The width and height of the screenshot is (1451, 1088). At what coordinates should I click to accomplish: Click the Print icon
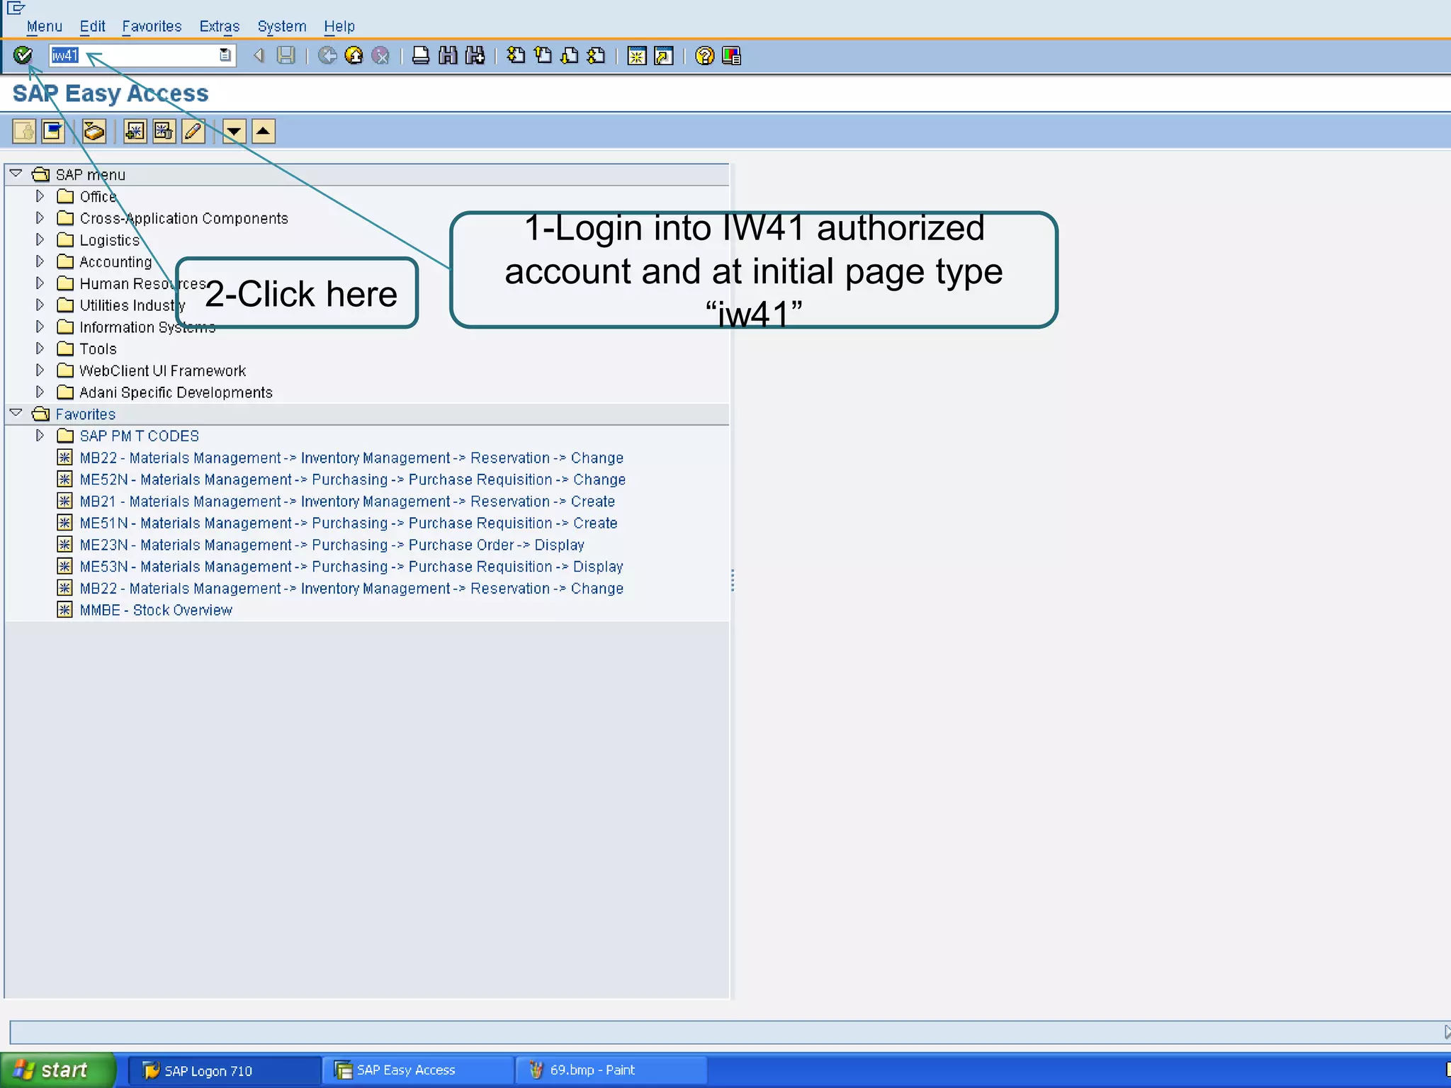click(421, 55)
